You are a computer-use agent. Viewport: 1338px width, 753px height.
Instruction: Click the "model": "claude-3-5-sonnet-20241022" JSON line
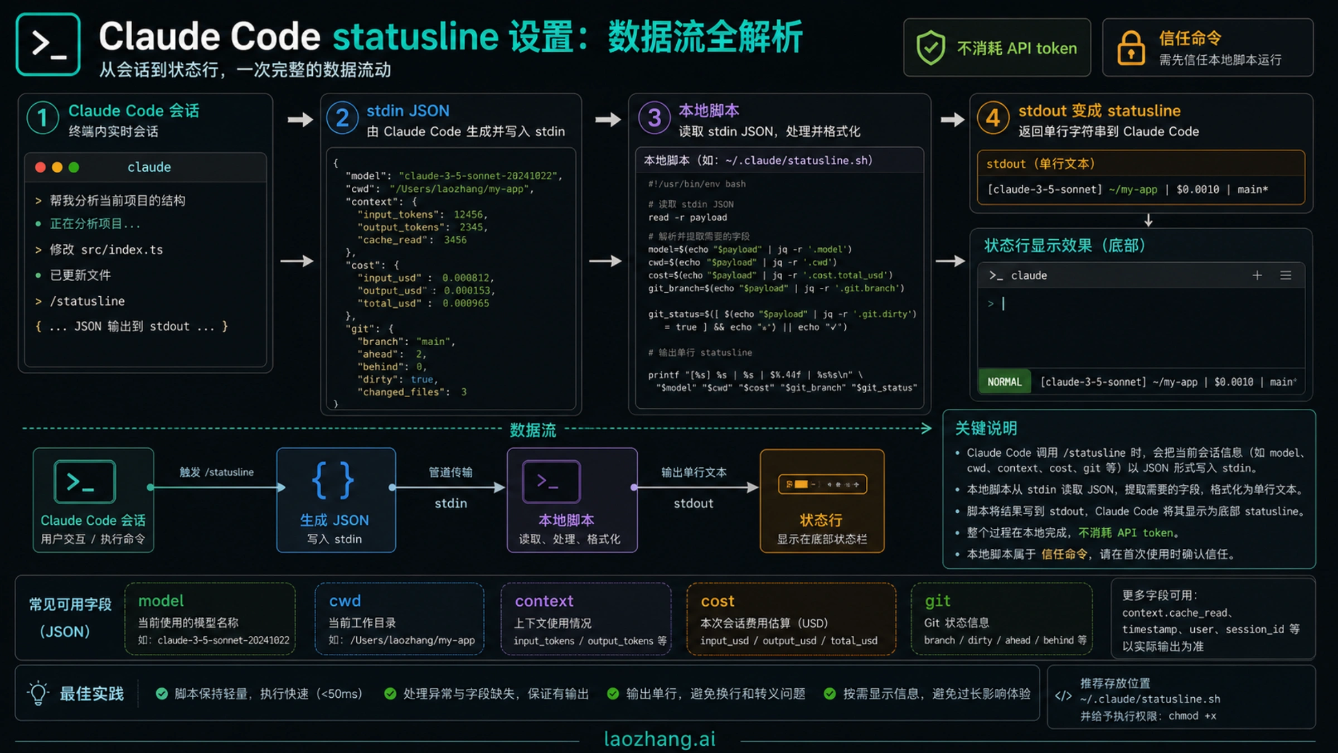454,176
